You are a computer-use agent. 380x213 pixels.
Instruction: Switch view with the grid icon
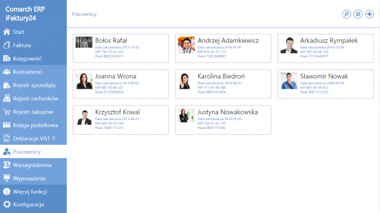click(358, 14)
